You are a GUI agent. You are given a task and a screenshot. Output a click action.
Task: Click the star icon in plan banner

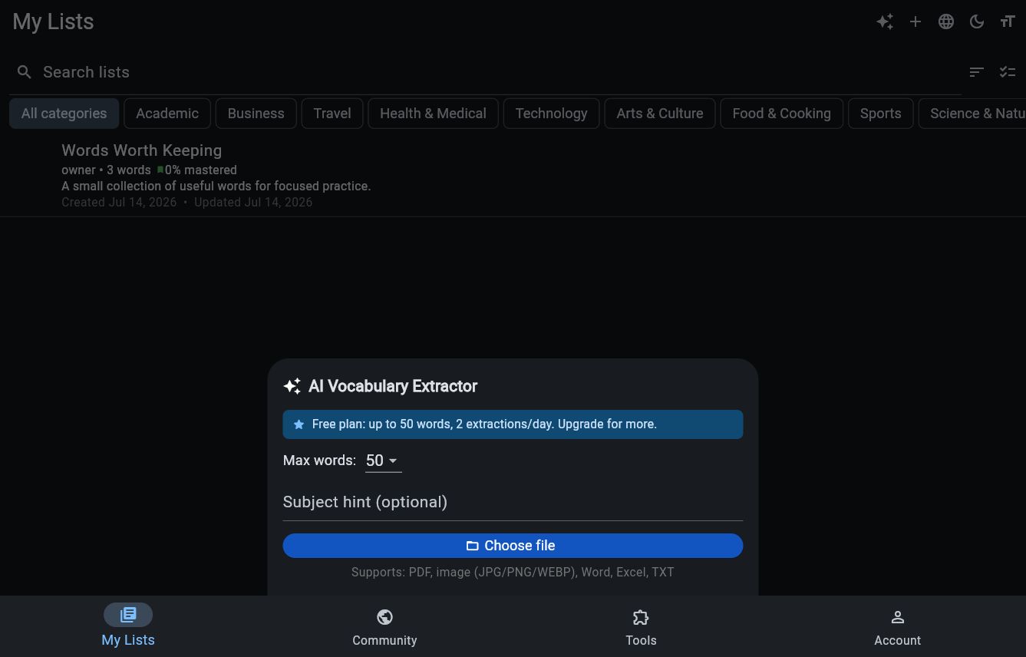tap(299, 424)
